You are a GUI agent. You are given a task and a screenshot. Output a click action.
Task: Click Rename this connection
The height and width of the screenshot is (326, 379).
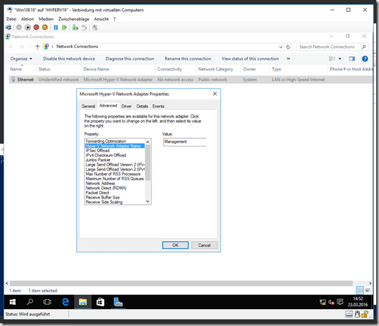tap(188, 58)
